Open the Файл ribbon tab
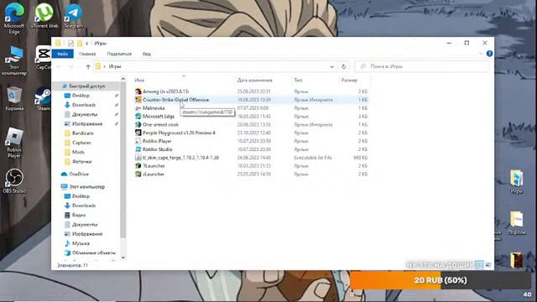 click(x=63, y=54)
